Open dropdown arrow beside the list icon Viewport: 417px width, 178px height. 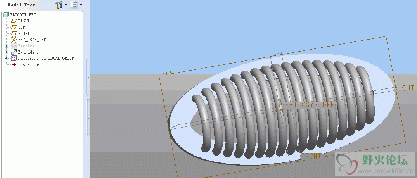(81, 5)
